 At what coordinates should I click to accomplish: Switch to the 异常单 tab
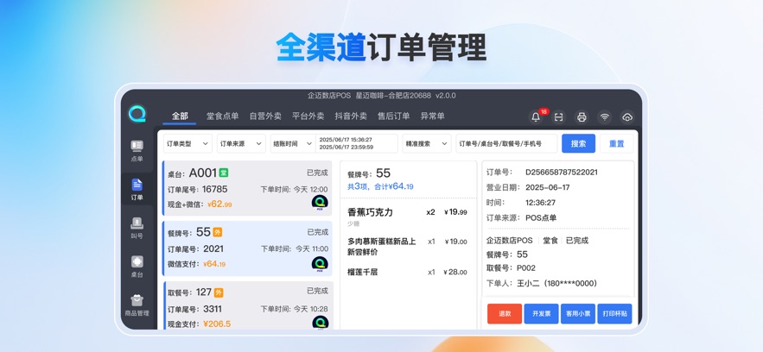tap(433, 116)
